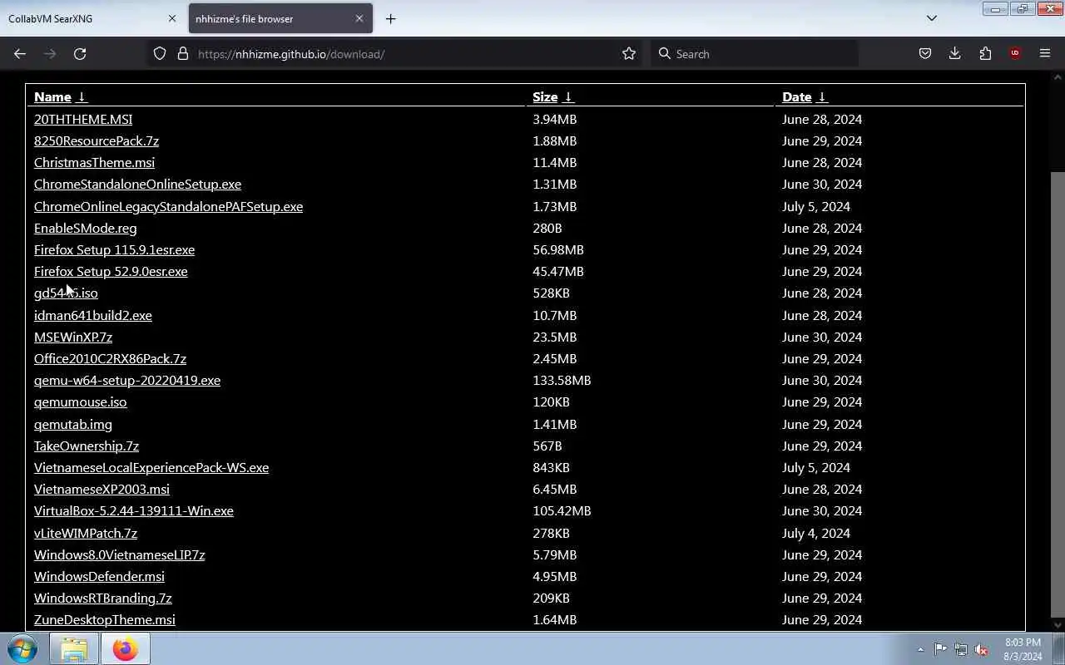The height and width of the screenshot is (665, 1065).
Task: Open a new browser tab
Action: coord(390,18)
